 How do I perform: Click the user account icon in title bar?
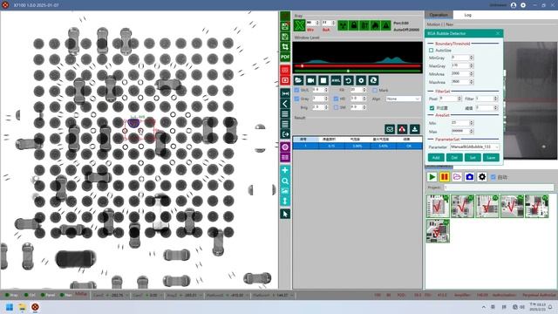[x=514, y=5]
